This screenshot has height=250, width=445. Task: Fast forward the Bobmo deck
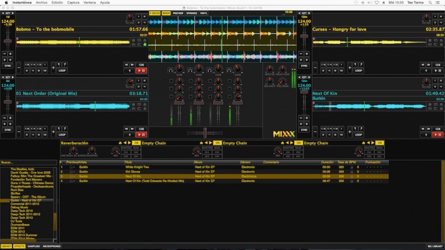tap(132, 65)
